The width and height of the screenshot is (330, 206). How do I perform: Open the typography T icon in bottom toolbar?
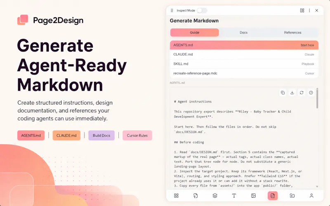pos(234,196)
